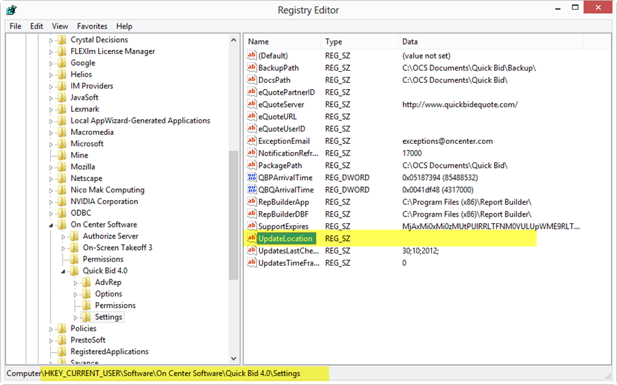This screenshot has height=385, width=617.
Task: Sort values by Type column header
Action: [x=360, y=41]
